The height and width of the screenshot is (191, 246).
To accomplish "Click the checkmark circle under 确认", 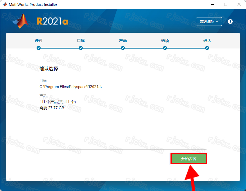I will point(207,48).
